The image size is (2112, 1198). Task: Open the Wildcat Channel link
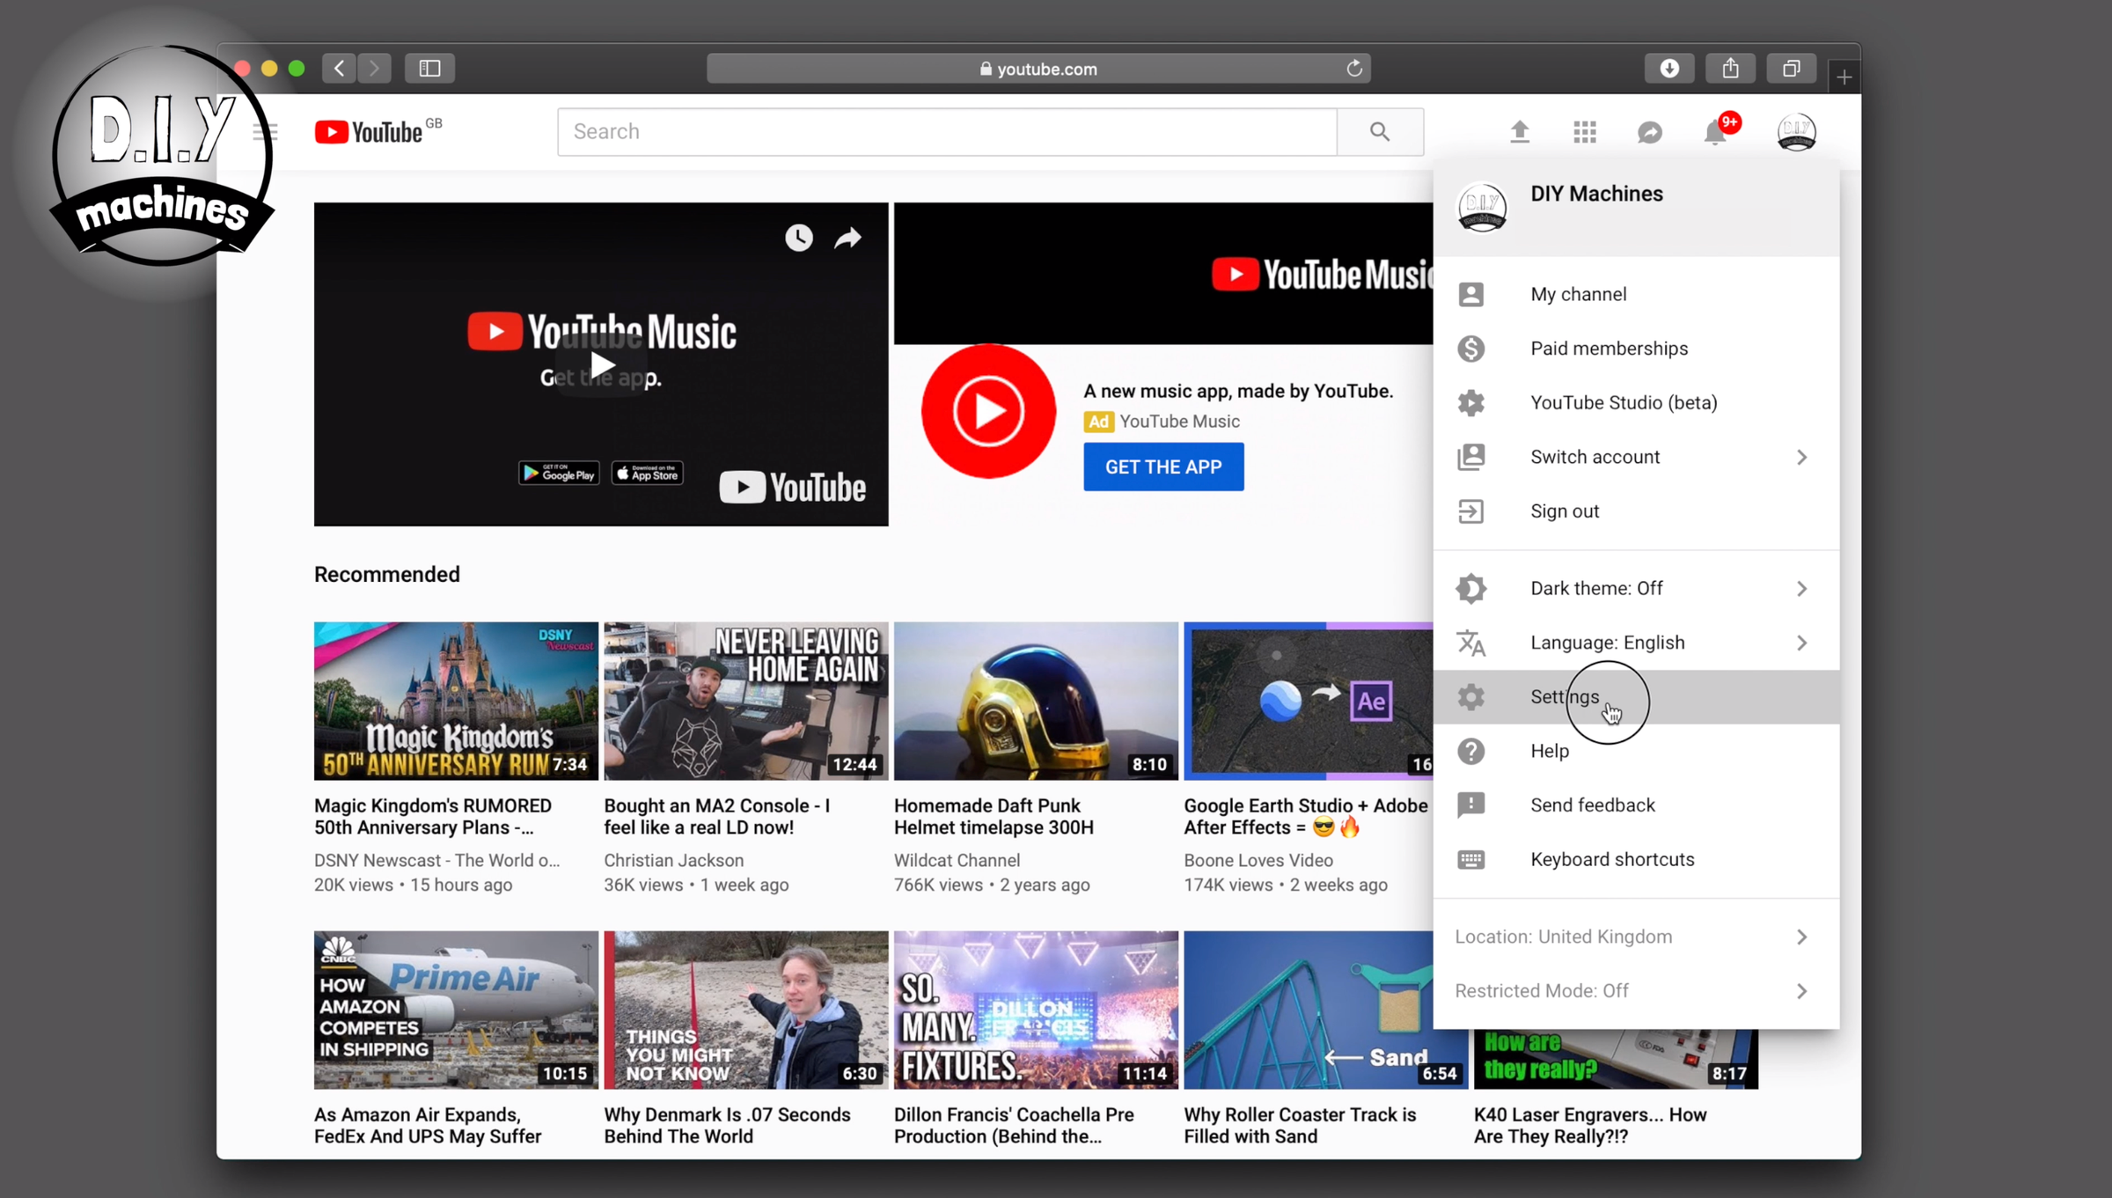[957, 860]
